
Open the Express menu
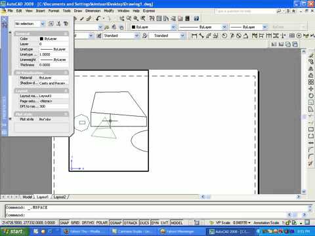[x=149, y=10]
